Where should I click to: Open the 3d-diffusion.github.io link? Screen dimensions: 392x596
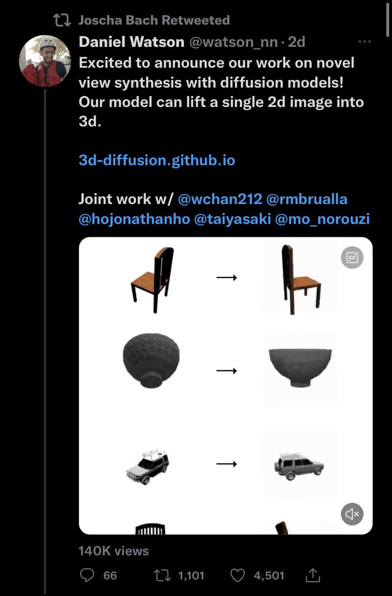tap(157, 160)
